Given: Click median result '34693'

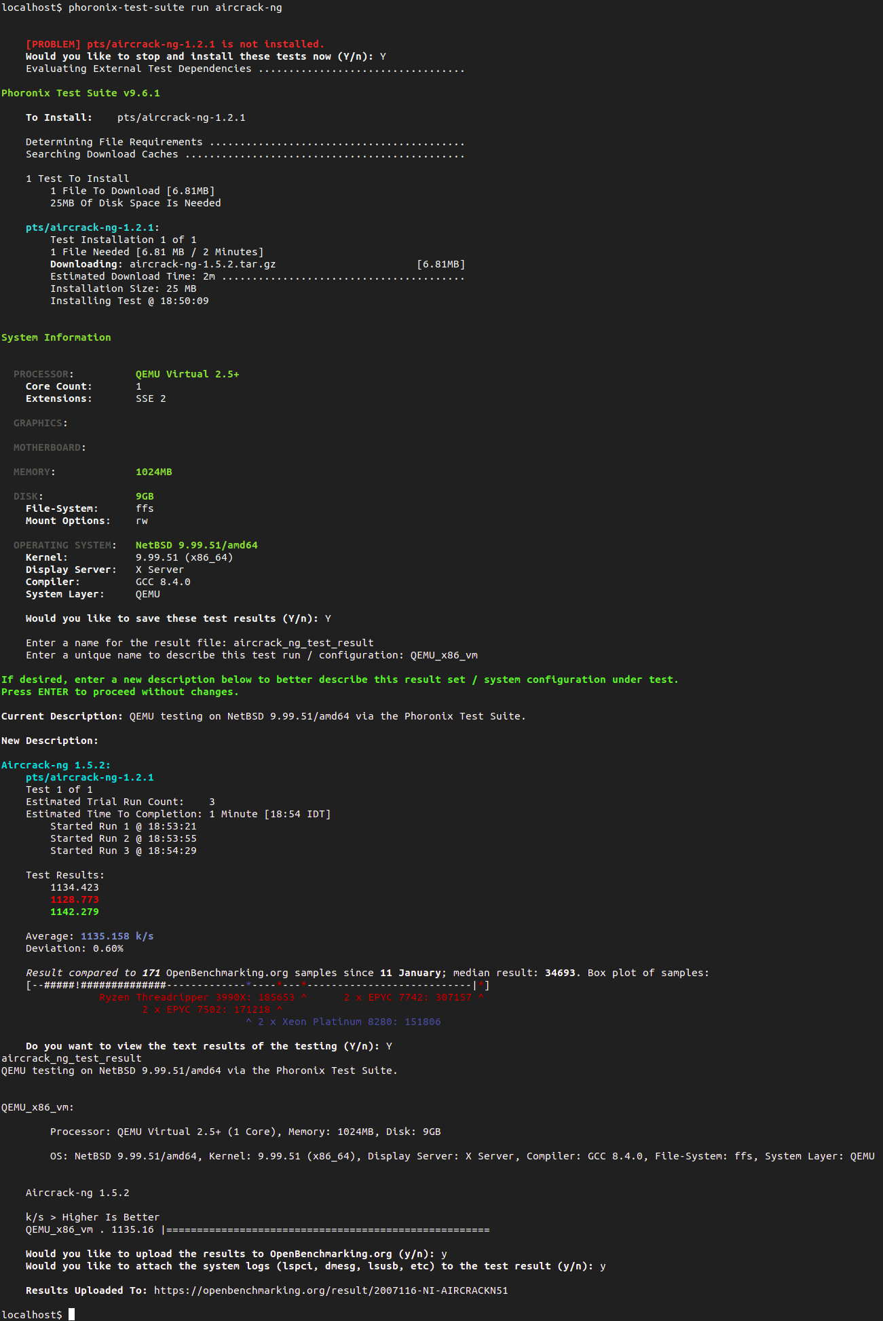Looking at the screenshot, I should 560,973.
